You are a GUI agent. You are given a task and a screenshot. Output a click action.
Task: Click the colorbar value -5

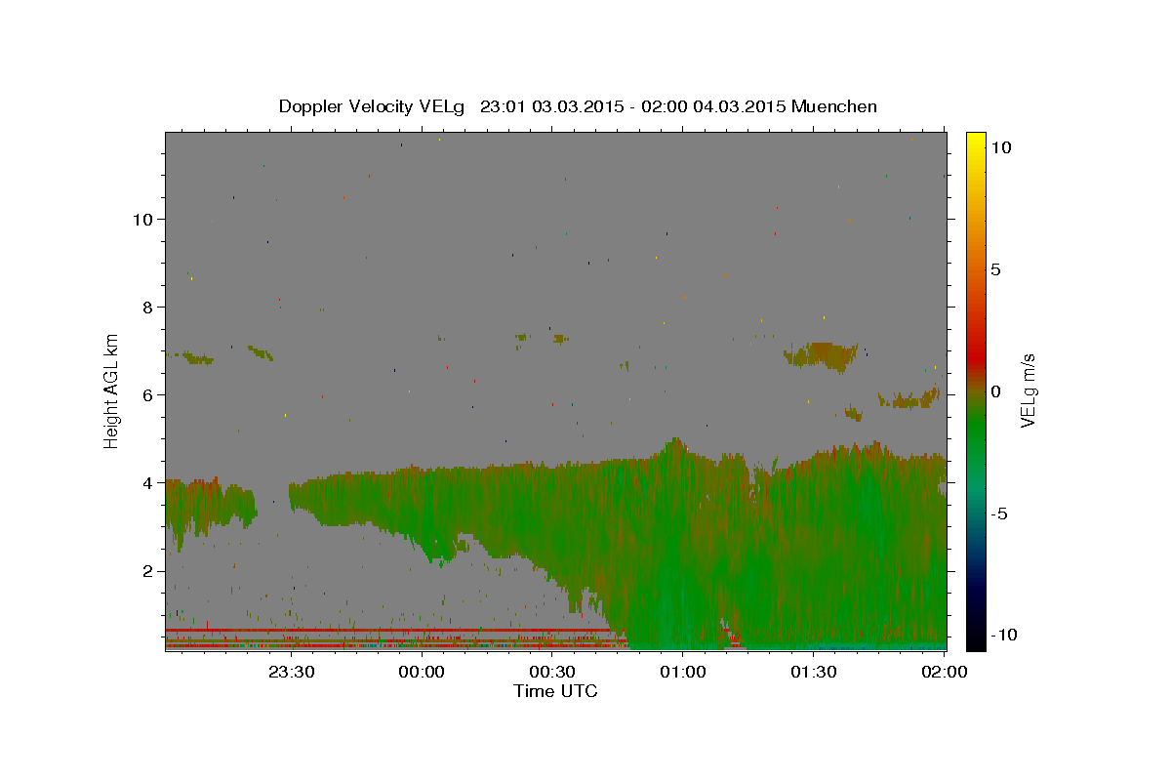point(999,514)
